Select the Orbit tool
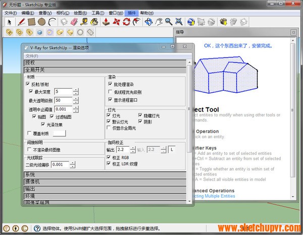This screenshot has width=303, height=235. [x=148, y=22]
